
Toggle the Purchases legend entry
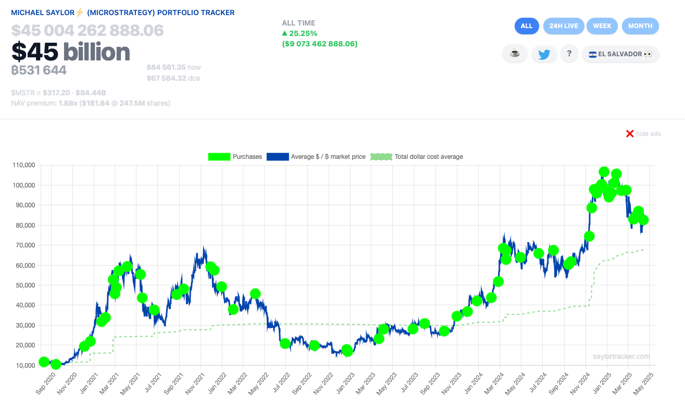[235, 157]
